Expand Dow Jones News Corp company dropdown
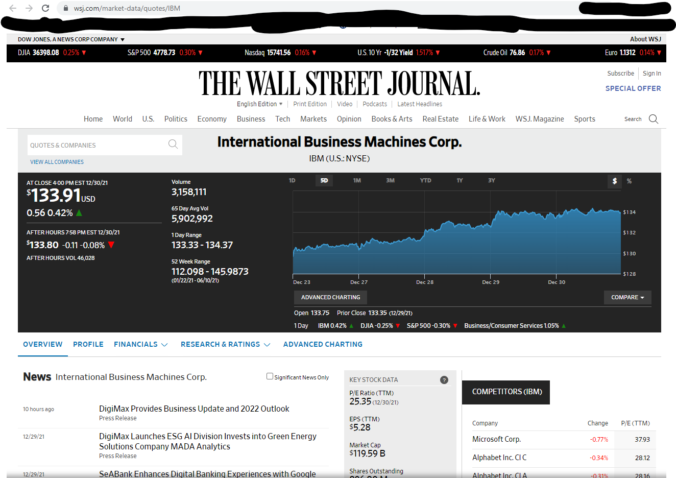676x478 pixels. (71, 39)
